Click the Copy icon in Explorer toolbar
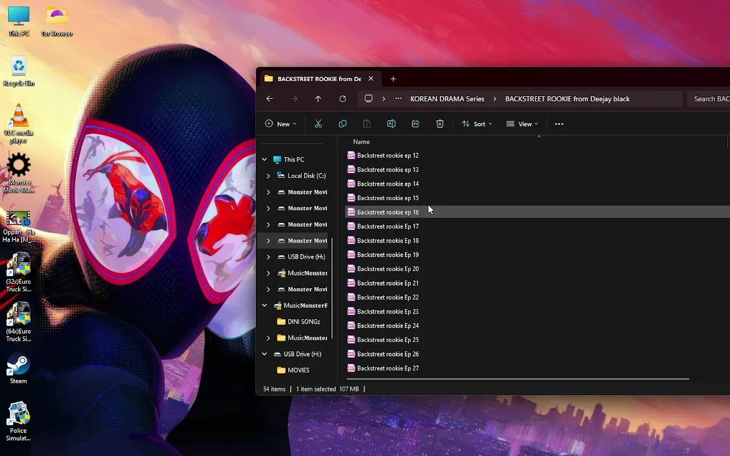 coord(343,123)
